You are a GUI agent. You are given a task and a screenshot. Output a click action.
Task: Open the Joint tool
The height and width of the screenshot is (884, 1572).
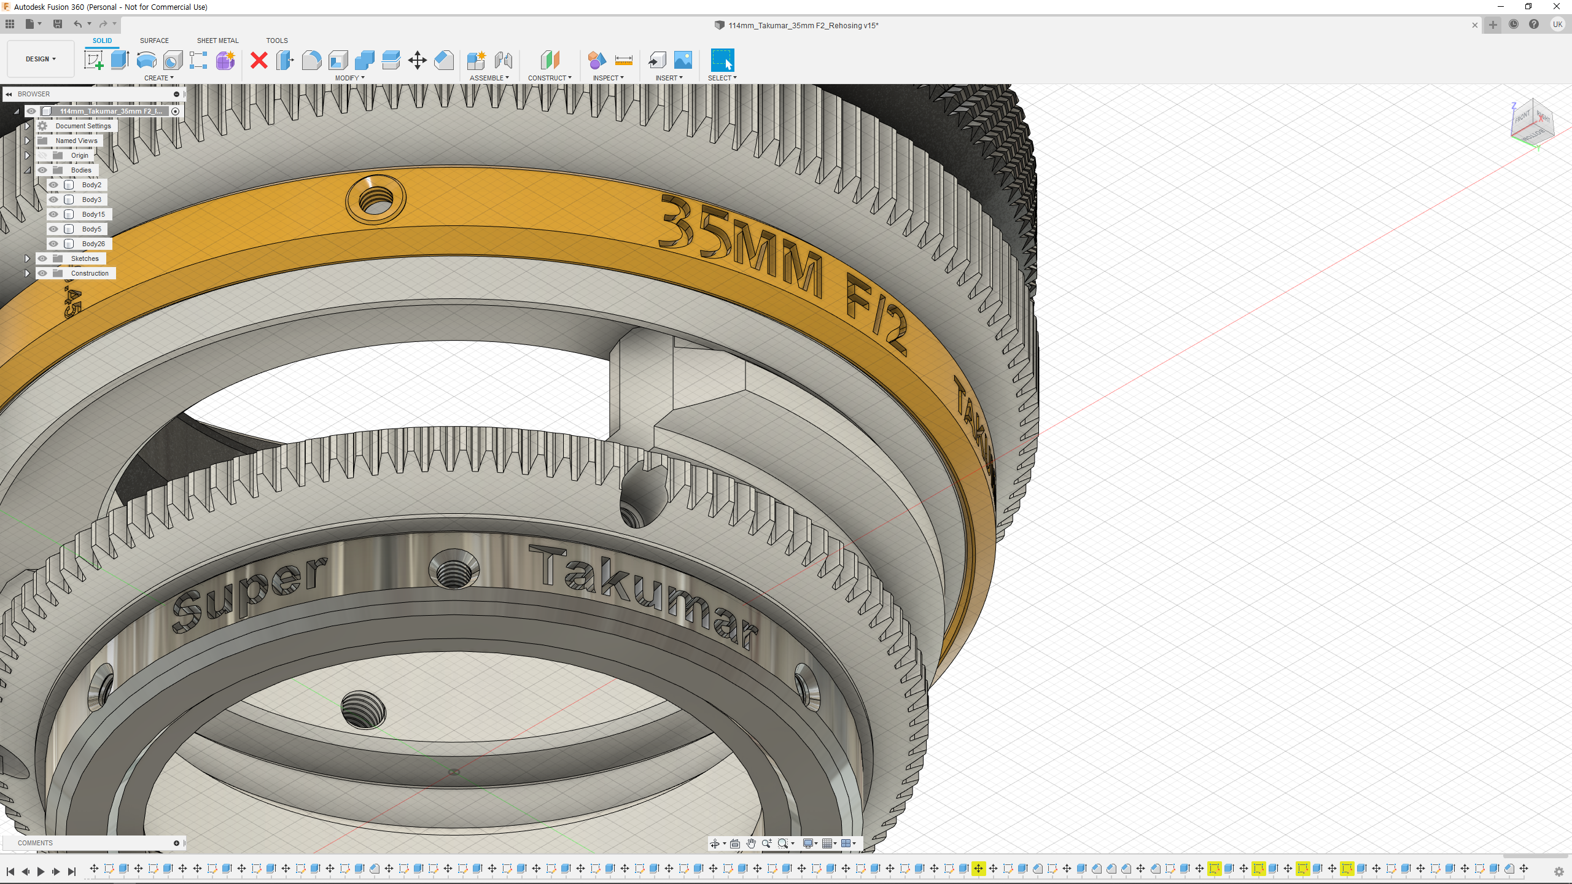tap(503, 60)
